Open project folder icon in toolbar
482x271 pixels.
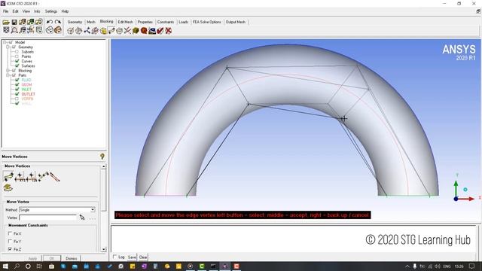click(x=6, y=22)
